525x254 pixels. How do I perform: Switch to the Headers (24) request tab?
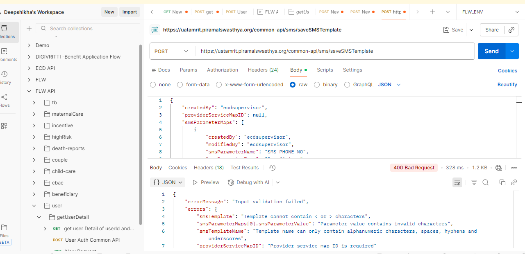pyautogui.click(x=263, y=70)
